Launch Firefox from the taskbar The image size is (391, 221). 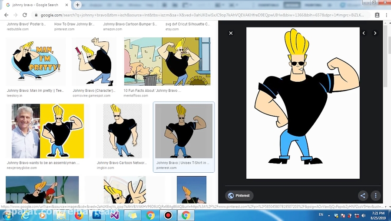(79, 215)
